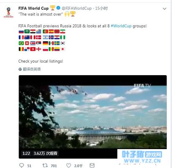Click the globe translate icon
Viewport: 172px width, 168px height.
pos(20,69)
